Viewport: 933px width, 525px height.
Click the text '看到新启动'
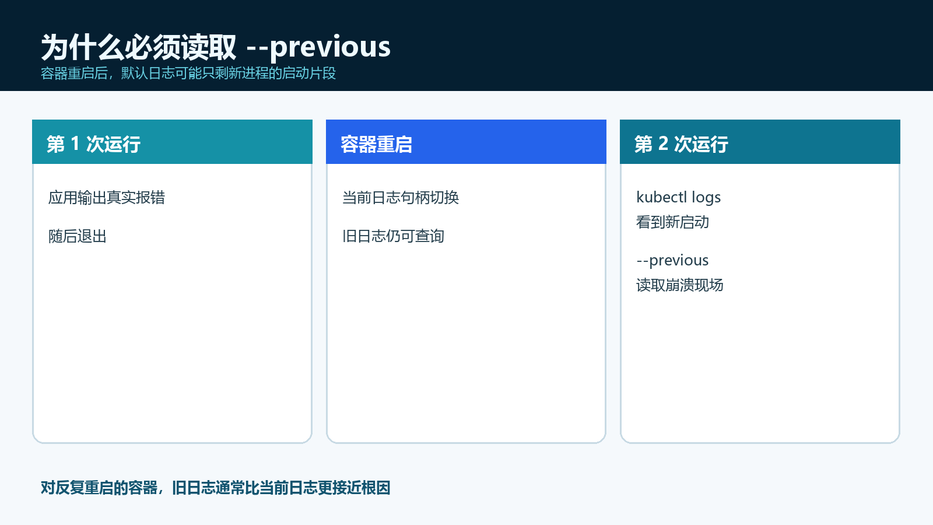point(673,222)
